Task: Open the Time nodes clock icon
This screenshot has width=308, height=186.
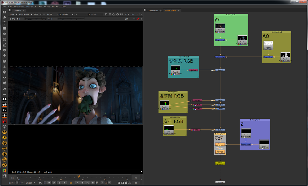Action: tap(4, 23)
